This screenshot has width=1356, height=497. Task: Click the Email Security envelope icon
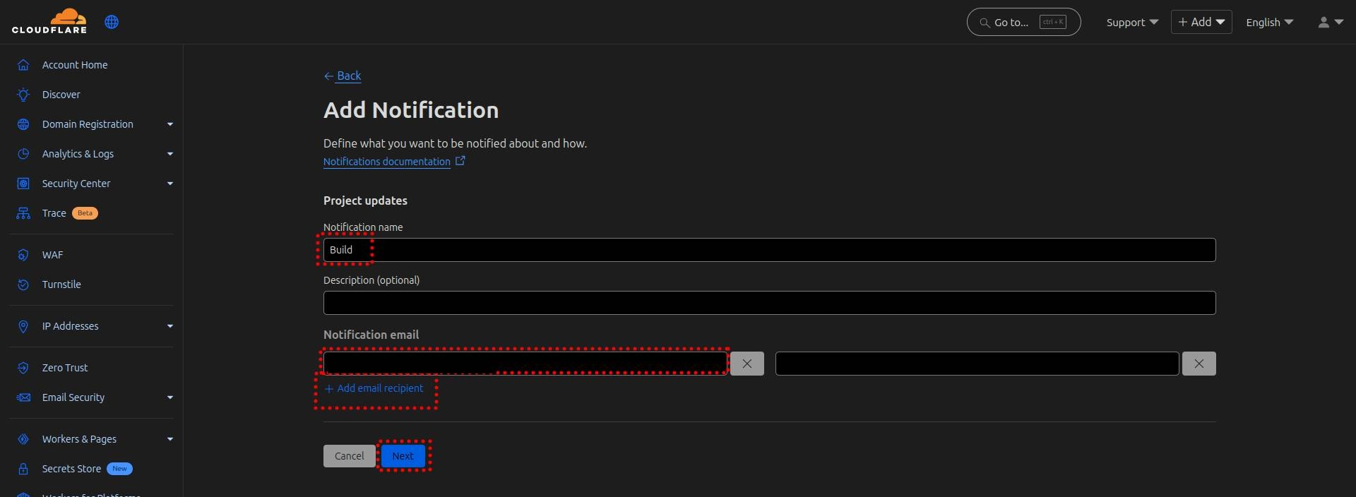(23, 397)
